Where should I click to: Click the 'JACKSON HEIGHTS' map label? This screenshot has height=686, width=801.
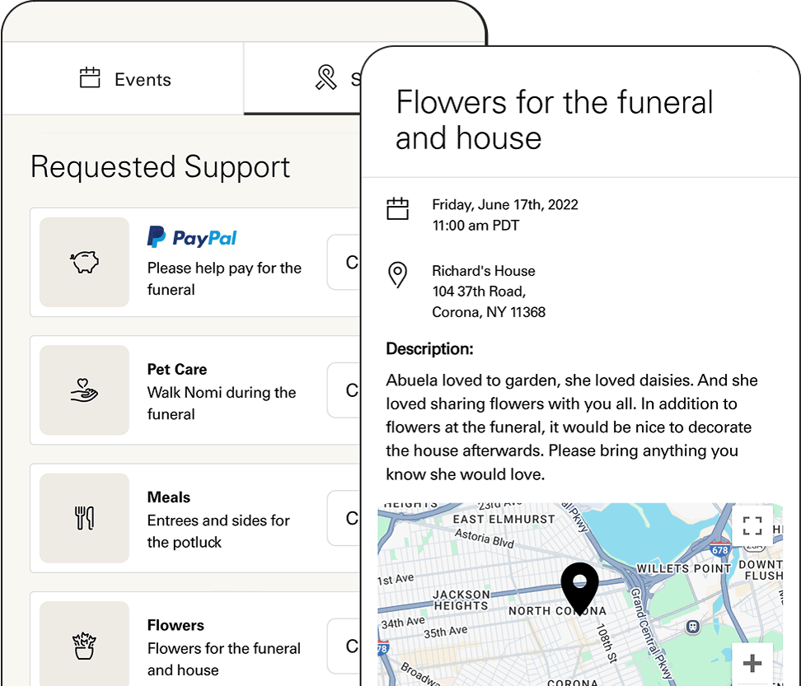pos(461,600)
